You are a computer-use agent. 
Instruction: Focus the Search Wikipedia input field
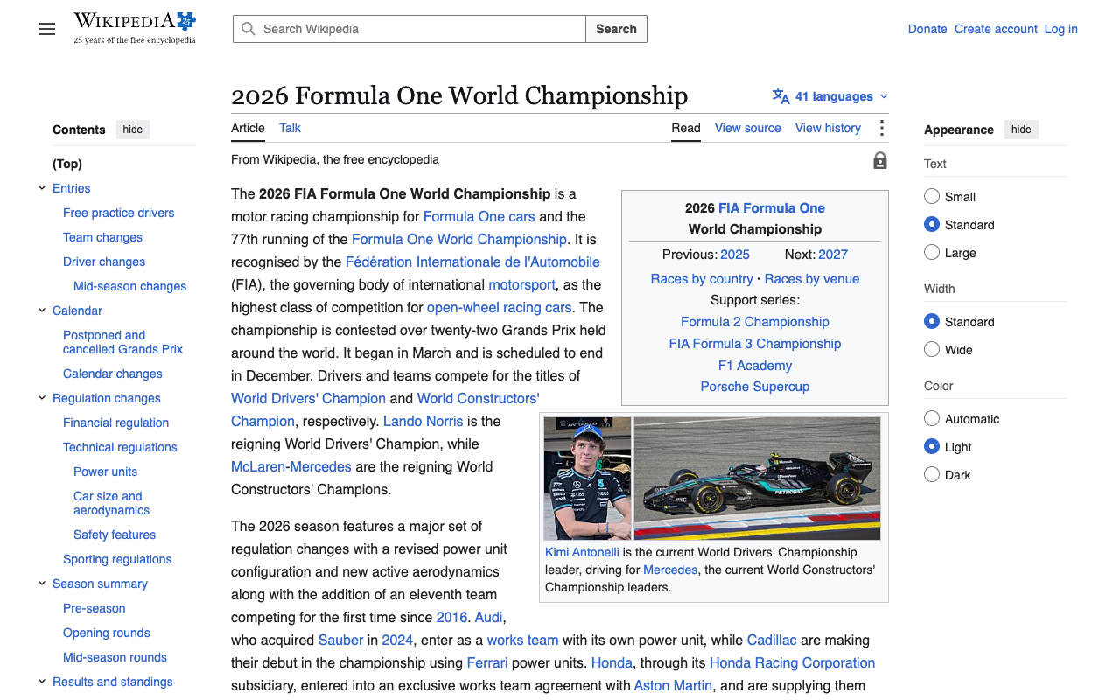pyautogui.click(x=409, y=29)
